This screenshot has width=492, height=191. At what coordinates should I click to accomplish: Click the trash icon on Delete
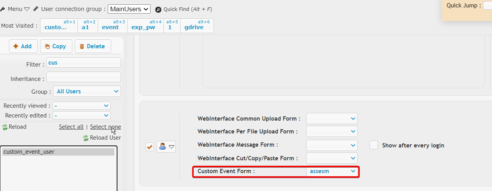tap(82, 46)
